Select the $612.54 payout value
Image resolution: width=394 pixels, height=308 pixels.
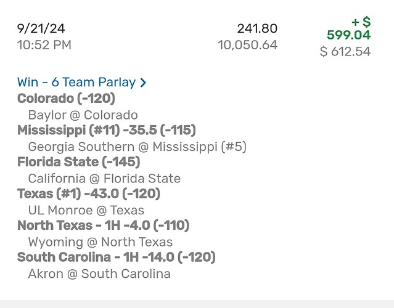[345, 52]
